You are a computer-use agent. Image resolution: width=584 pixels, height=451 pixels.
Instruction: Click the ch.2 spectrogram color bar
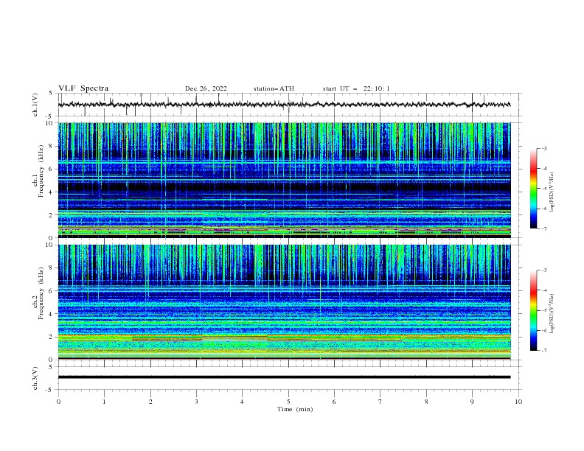click(533, 310)
